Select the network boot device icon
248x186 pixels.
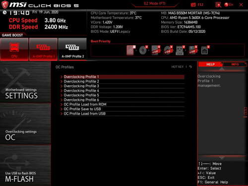click(x=205, y=50)
